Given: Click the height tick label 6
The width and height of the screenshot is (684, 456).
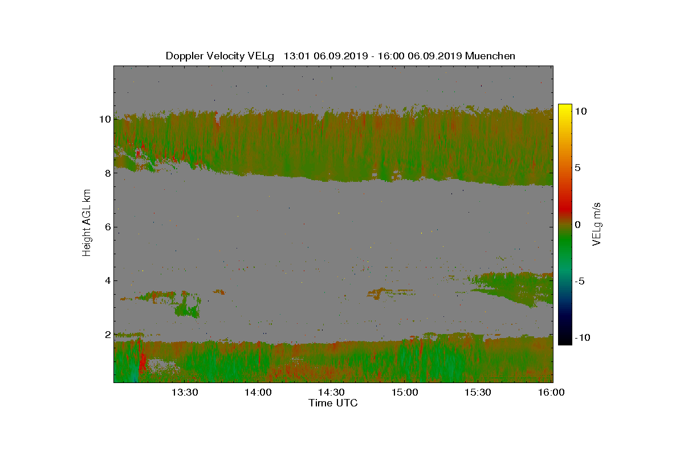Looking at the screenshot, I should click(107, 227).
